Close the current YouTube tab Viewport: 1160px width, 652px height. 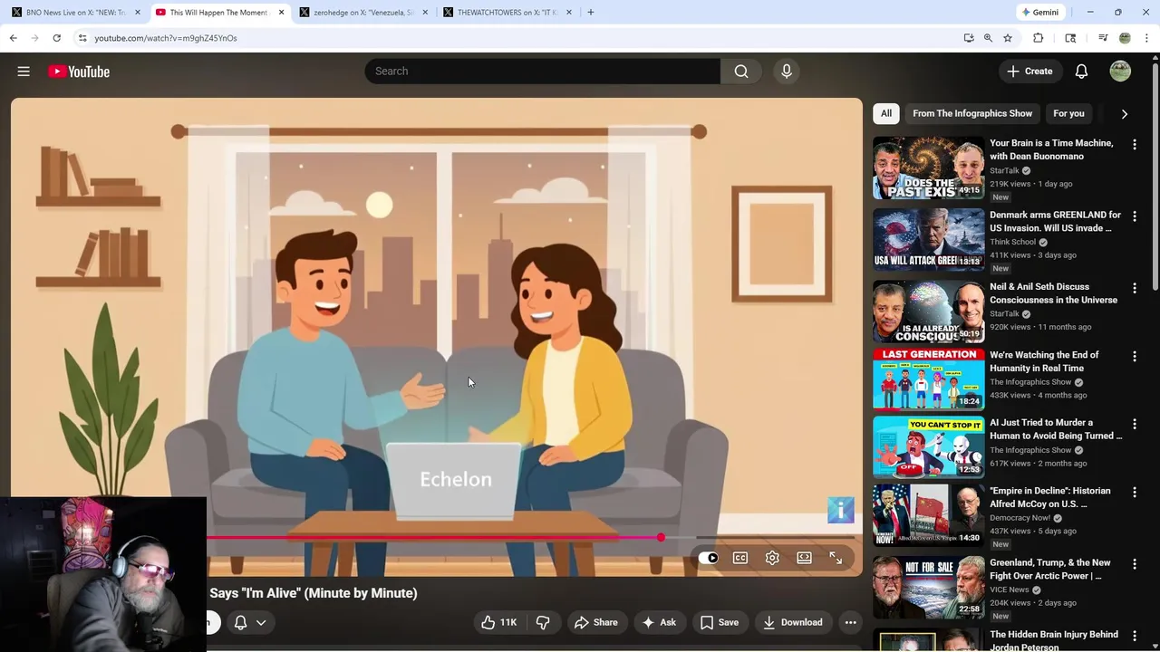(x=281, y=13)
